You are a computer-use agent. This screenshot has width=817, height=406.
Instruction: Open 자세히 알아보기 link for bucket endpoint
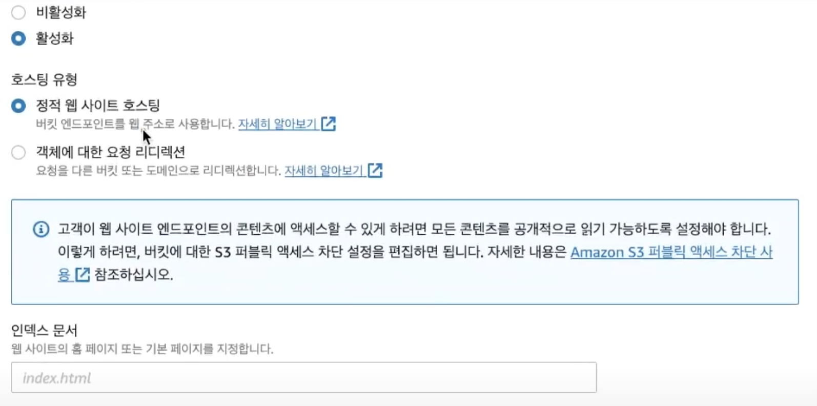[277, 124]
